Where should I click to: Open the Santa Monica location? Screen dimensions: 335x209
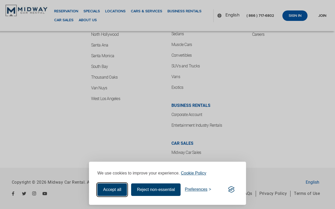click(103, 56)
